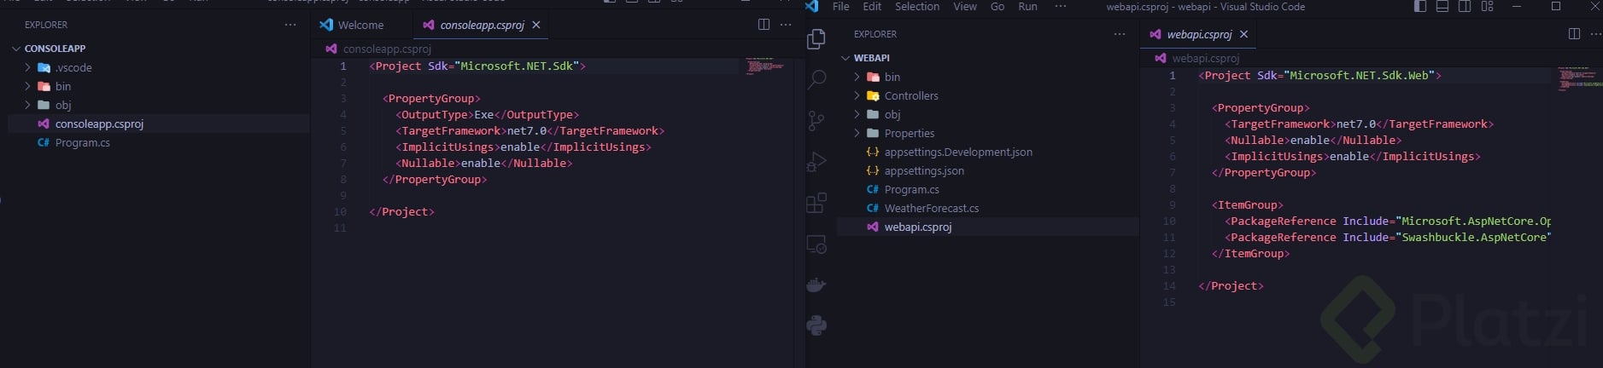The width and height of the screenshot is (1603, 368).
Task: Open Source Control view in webapi window
Action: 816,121
